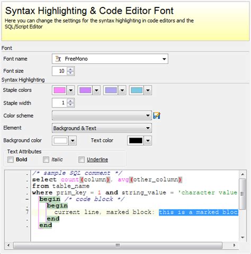Enable the Bold text attribute

(x=11, y=159)
